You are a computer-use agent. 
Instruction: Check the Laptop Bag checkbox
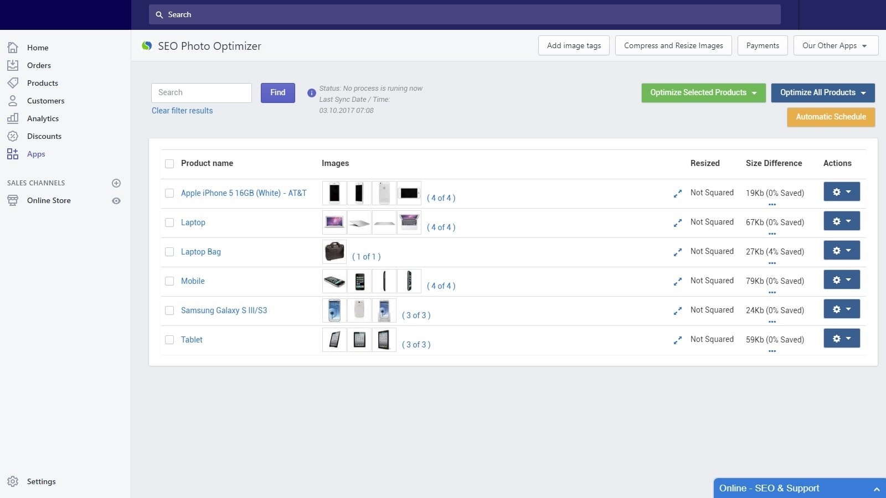pyautogui.click(x=169, y=252)
